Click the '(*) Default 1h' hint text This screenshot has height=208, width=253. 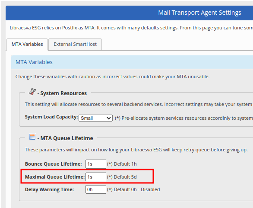[x=122, y=164]
